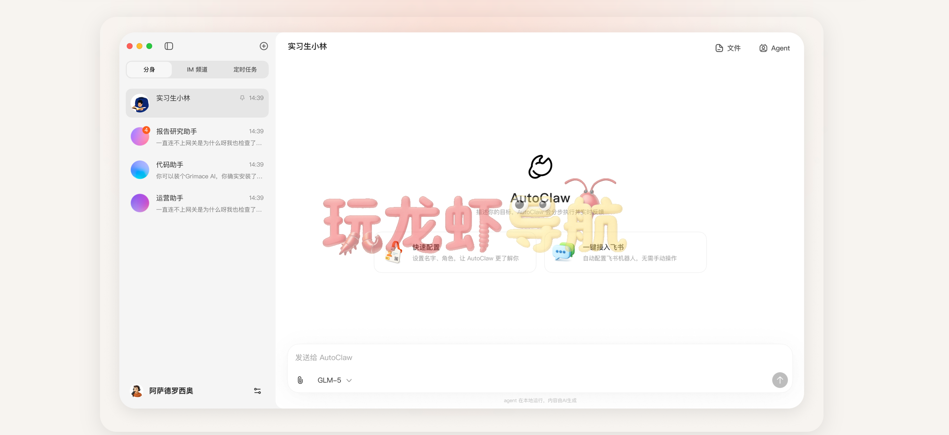
Task: Open the settings sliders icon
Action: click(x=258, y=391)
